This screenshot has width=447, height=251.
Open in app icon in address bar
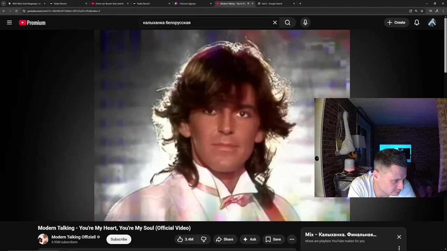click(x=411, y=11)
